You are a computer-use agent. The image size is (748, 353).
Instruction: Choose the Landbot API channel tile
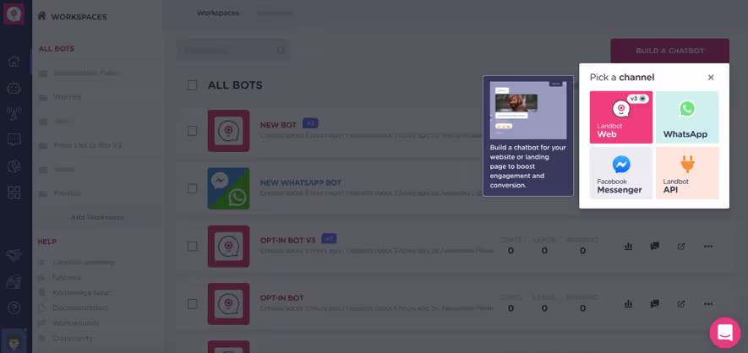pos(687,173)
